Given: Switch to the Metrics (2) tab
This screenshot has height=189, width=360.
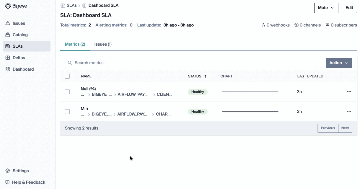Looking at the screenshot, I should pos(75,44).
